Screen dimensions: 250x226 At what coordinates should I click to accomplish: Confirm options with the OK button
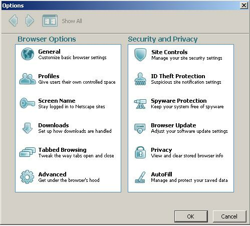click(191, 216)
